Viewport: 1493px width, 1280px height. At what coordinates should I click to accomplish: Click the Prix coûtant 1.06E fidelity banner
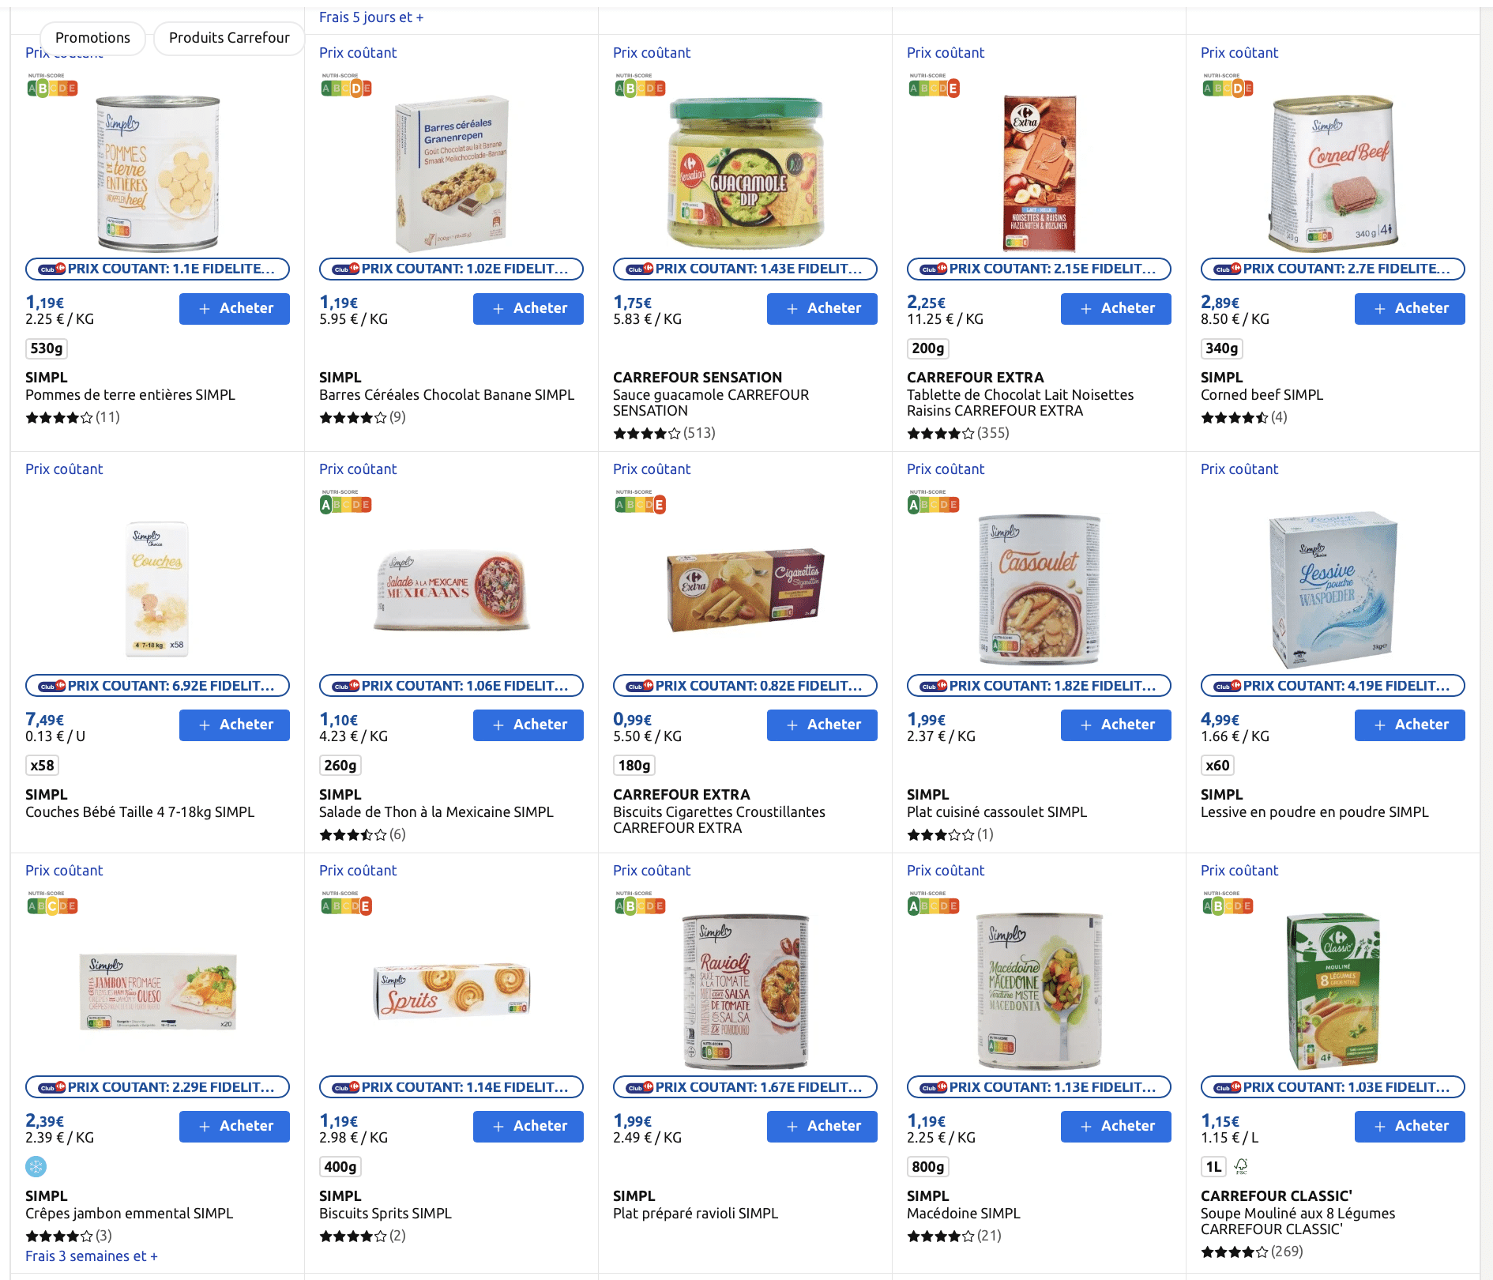pos(451,686)
